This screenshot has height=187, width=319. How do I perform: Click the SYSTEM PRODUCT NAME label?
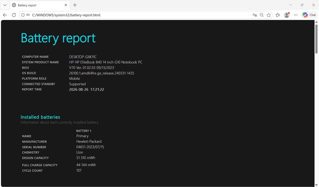(40, 62)
